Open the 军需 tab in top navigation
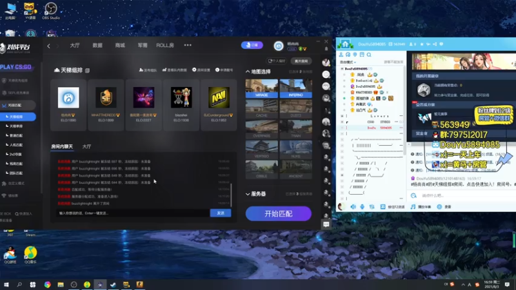Screen dimensions: 516x290 click(143, 45)
